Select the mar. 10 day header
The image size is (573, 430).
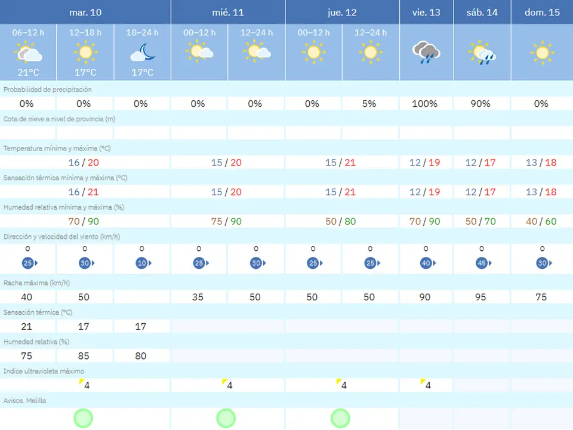coord(85,12)
